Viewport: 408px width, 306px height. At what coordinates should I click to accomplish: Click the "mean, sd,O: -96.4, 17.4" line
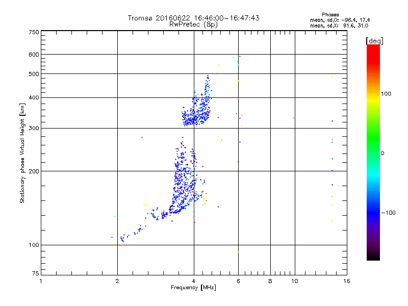[340, 20]
